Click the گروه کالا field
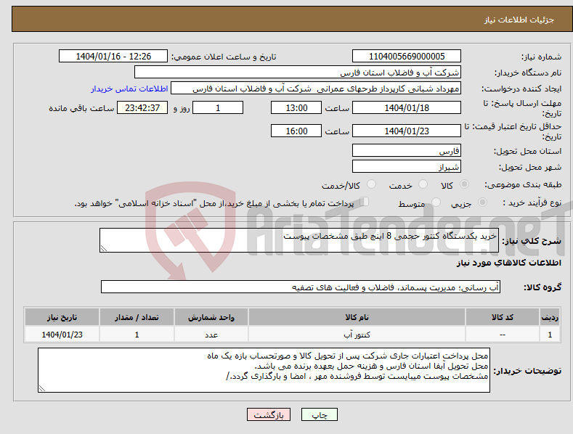The width and height of the screenshot is (573, 434). click(301, 287)
